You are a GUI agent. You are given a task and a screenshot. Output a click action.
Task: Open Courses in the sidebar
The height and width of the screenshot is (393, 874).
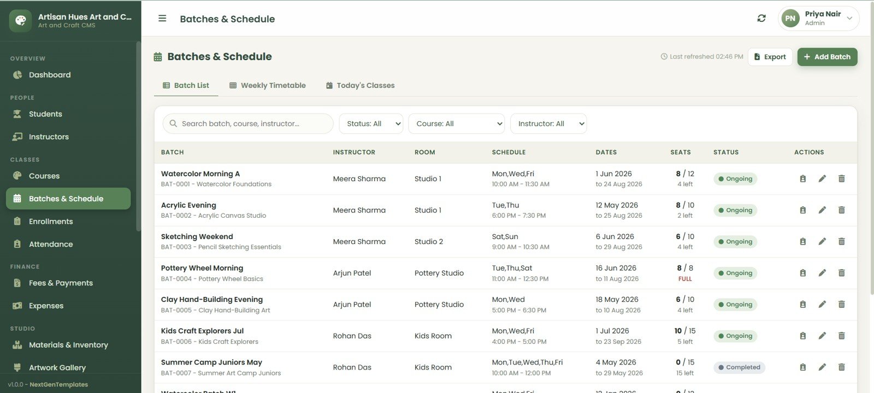[68, 176]
